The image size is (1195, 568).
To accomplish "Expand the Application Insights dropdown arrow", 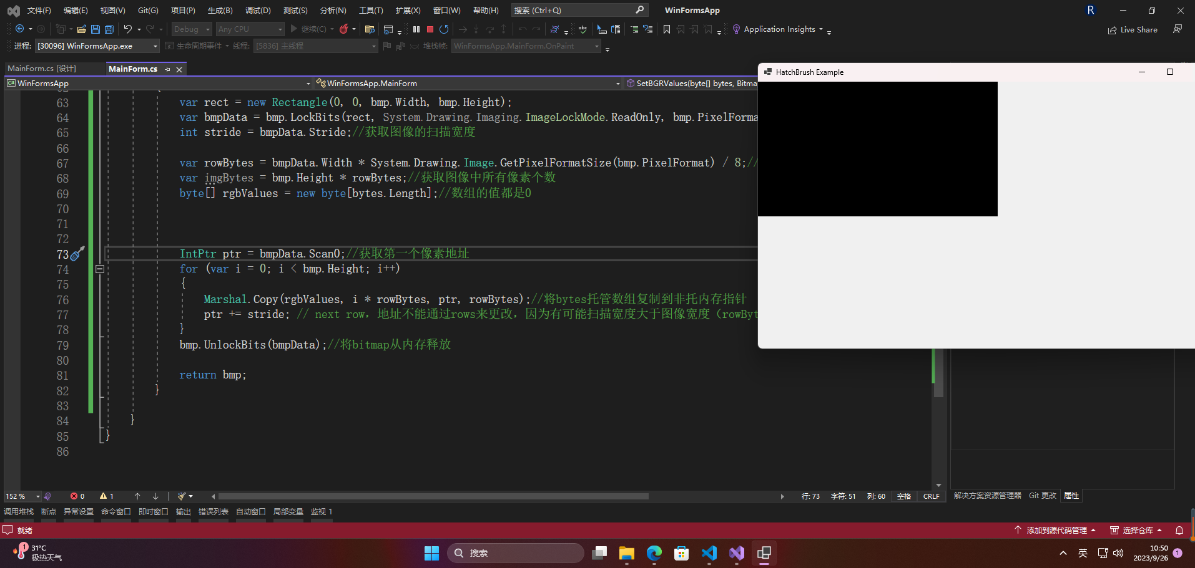I will point(821,29).
